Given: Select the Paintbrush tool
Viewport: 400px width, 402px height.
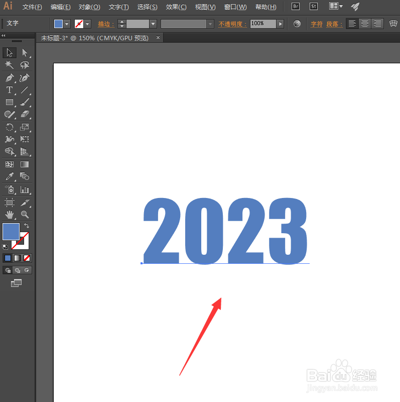Looking at the screenshot, I should pyautogui.click(x=25, y=102).
